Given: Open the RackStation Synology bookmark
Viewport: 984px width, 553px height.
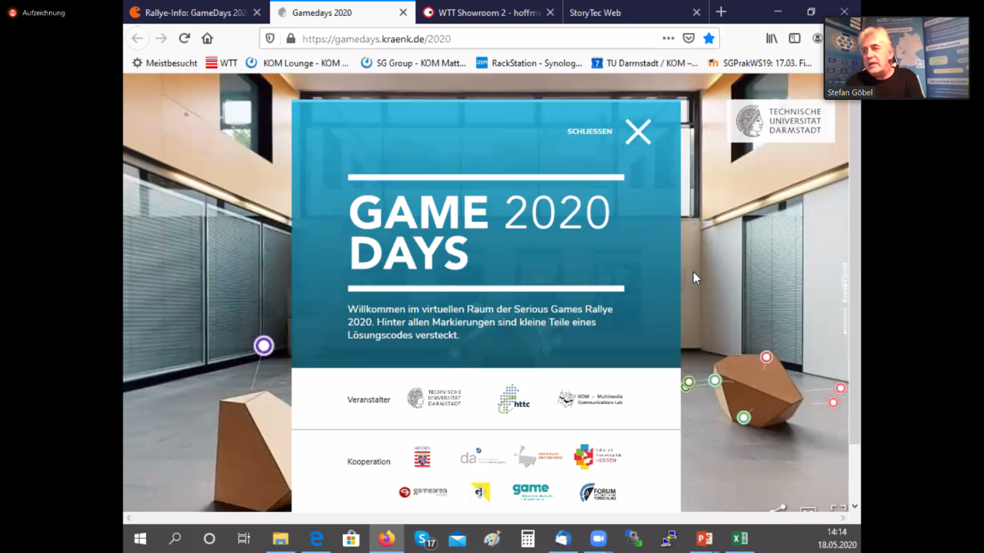Looking at the screenshot, I should (x=529, y=63).
